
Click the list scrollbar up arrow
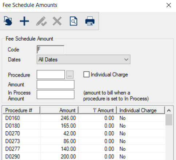coord(169,110)
